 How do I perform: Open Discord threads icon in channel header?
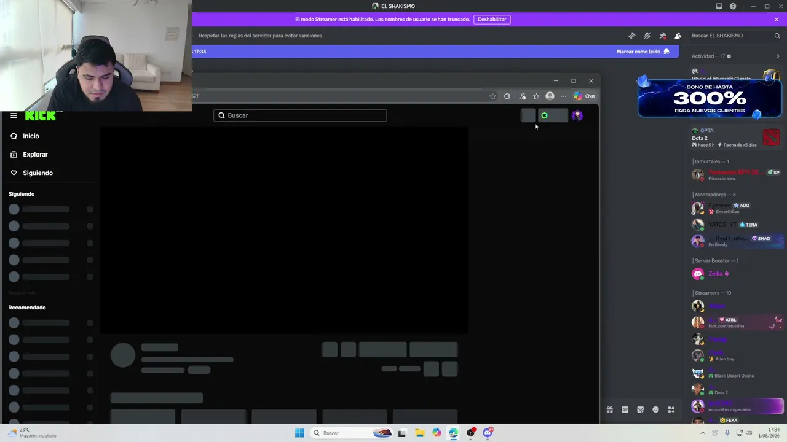point(631,36)
